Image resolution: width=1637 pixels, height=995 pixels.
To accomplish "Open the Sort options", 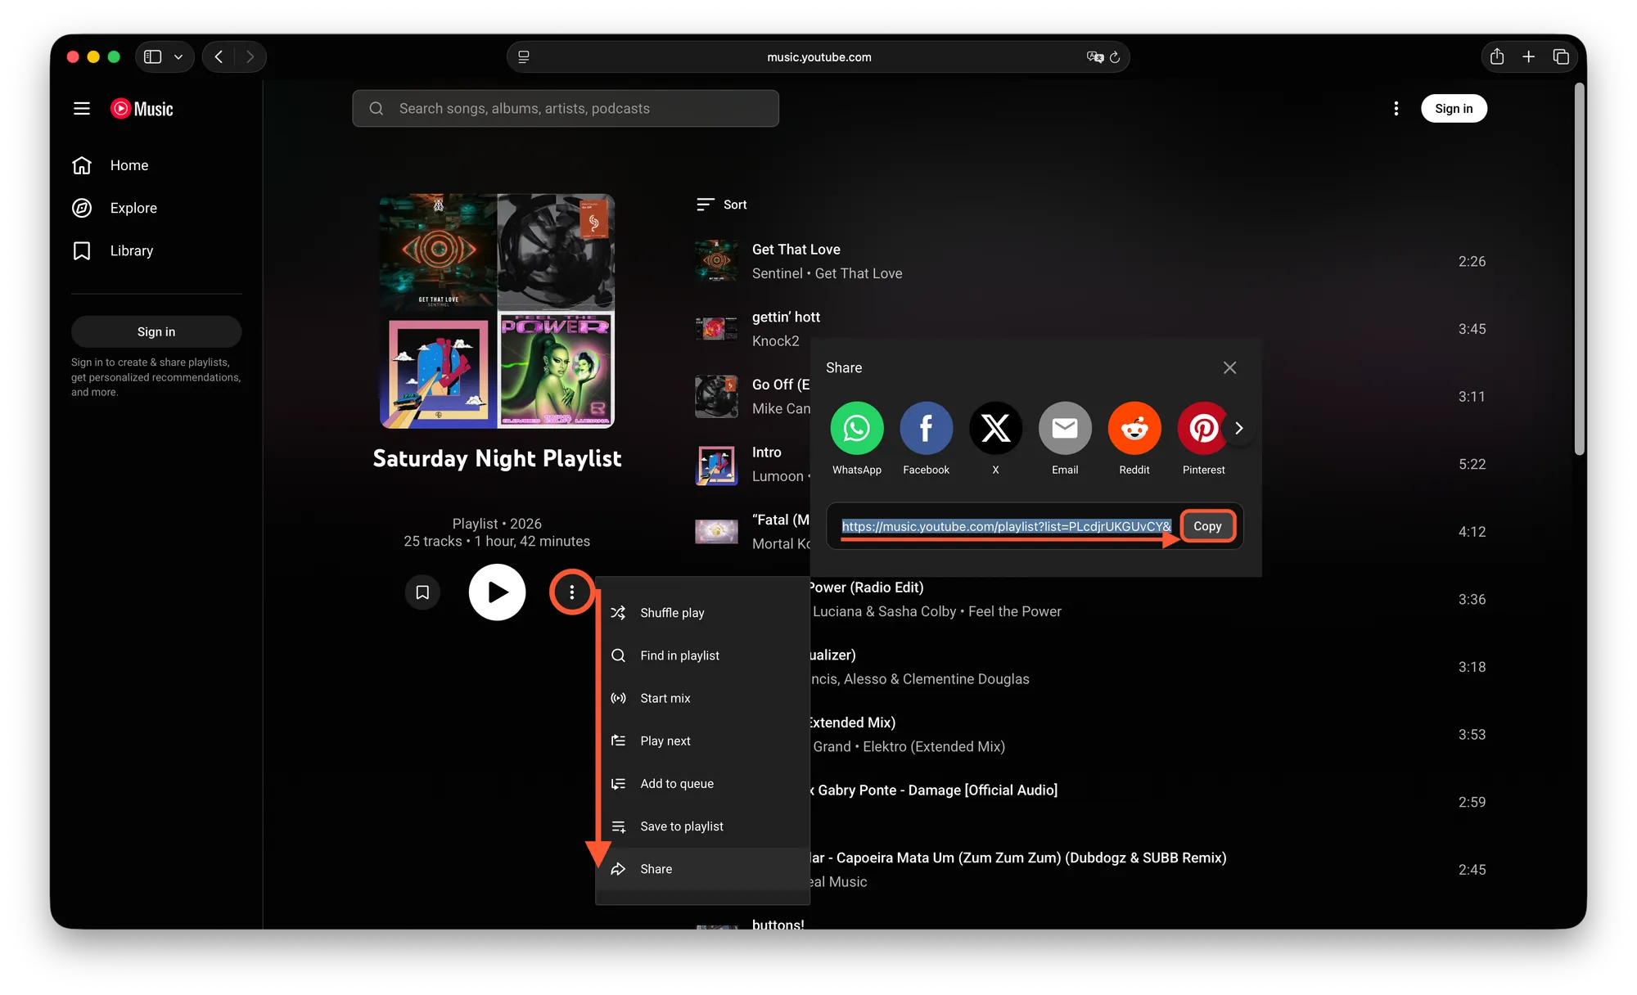I will pos(722,205).
